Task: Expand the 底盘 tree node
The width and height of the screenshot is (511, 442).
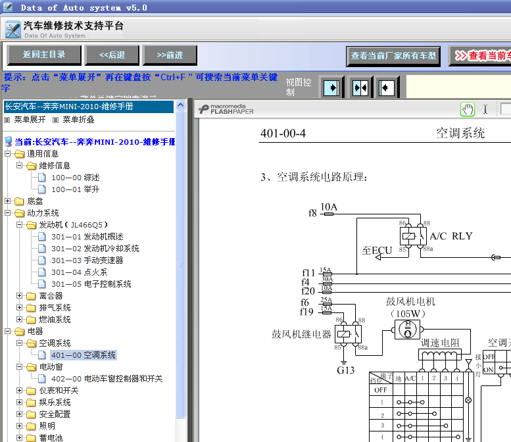Action: click(7, 201)
